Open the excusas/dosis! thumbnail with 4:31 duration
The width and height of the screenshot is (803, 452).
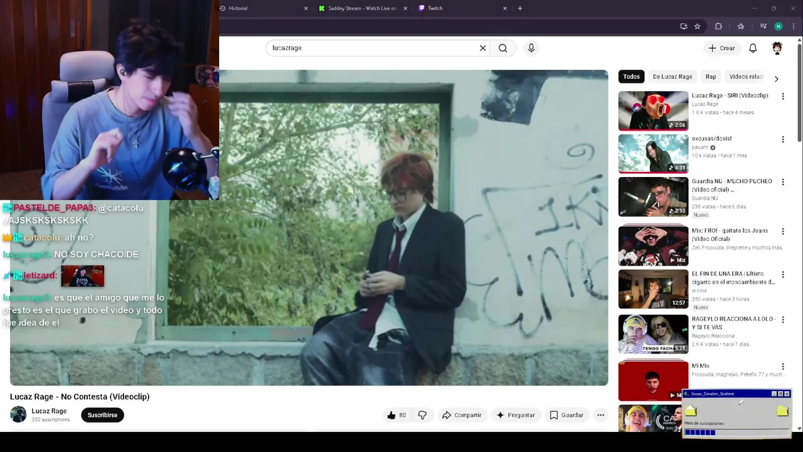click(653, 154)
